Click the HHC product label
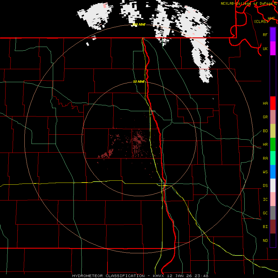This screenshot has width=278, height=278. click(x=271, y=19)
